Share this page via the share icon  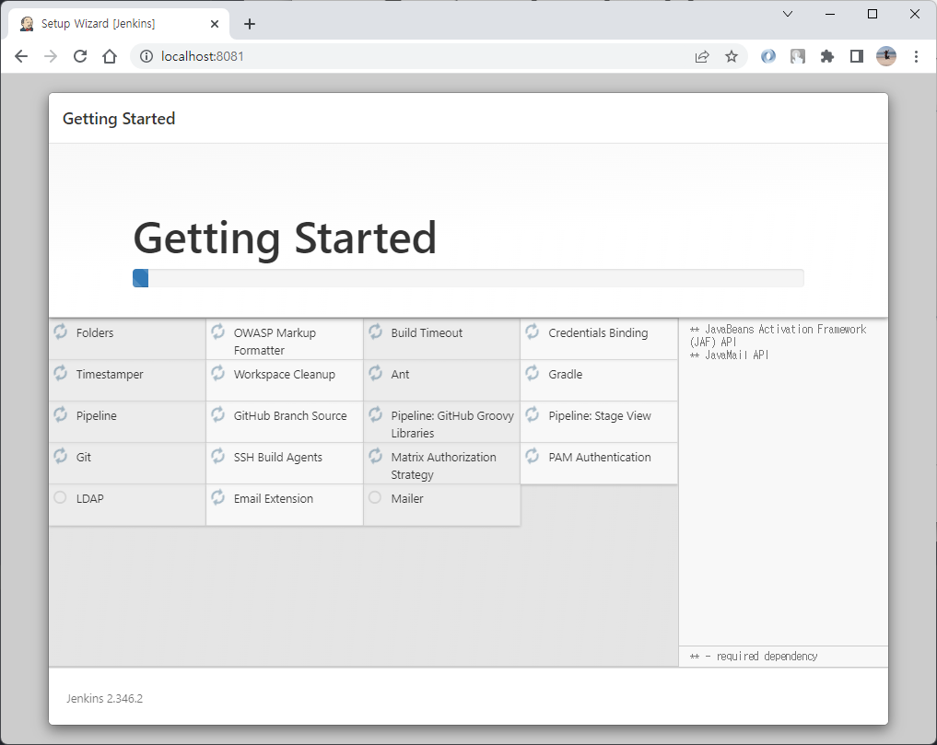[x=702, y=56]
